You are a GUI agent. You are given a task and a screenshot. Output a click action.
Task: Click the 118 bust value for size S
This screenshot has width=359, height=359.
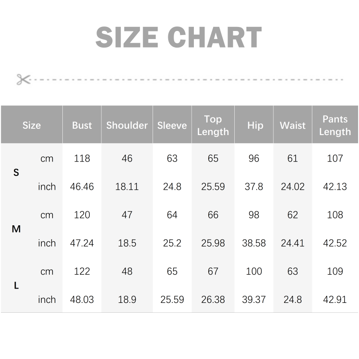point(82,158)
